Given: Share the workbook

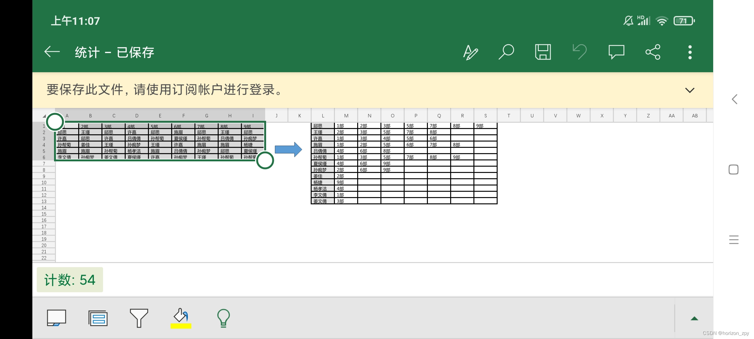Looking at the screenshot, I should 653,52.
